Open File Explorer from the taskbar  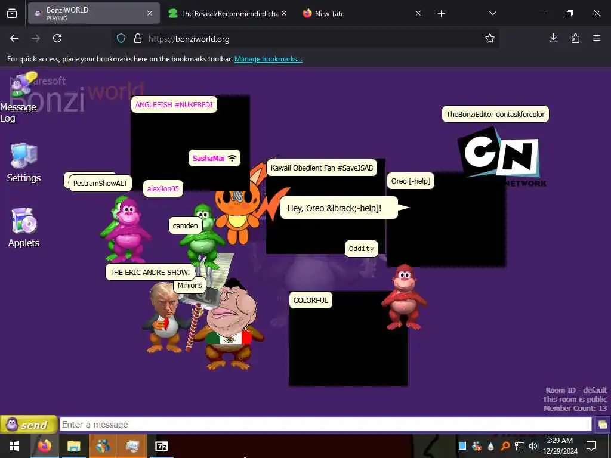pos(73,446)
